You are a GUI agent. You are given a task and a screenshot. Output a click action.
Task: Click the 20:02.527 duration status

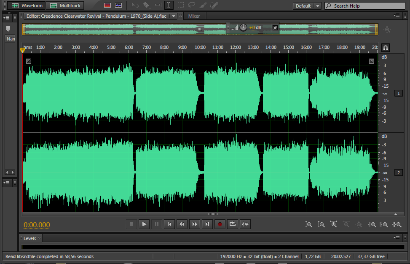(341, 256)
